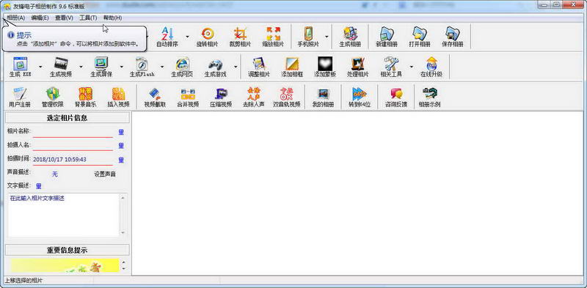Click the 合并视频 merge video icon

pyautogui.click(x=188, y=97)
